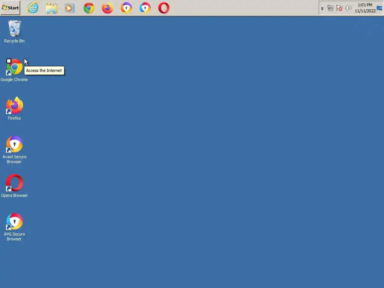Click the 11/11/2022 date in the tray
The width and height of the screenshot is (384, 288).
pyautogui.click(x=365, y=11)
